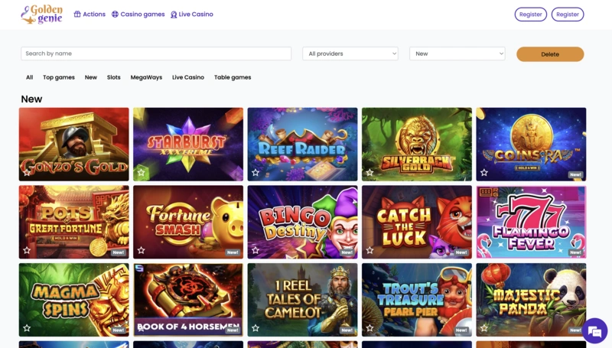Switch to the Slots tab
Image resolution: width=612 pixels, height=348 pixels.
pos(113,77)
